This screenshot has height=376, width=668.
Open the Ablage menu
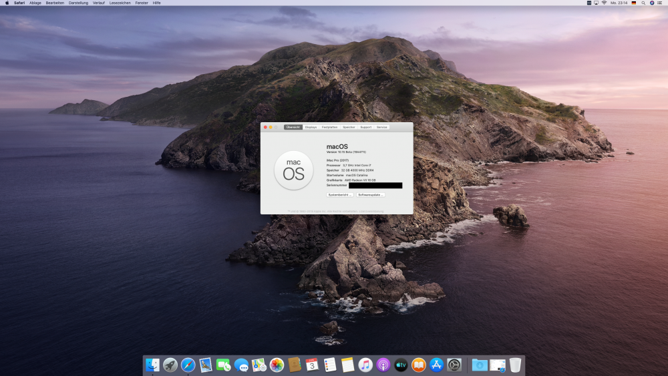(x=35, y=3)
